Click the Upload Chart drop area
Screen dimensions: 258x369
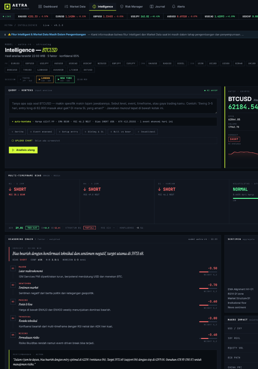[113, 141]
